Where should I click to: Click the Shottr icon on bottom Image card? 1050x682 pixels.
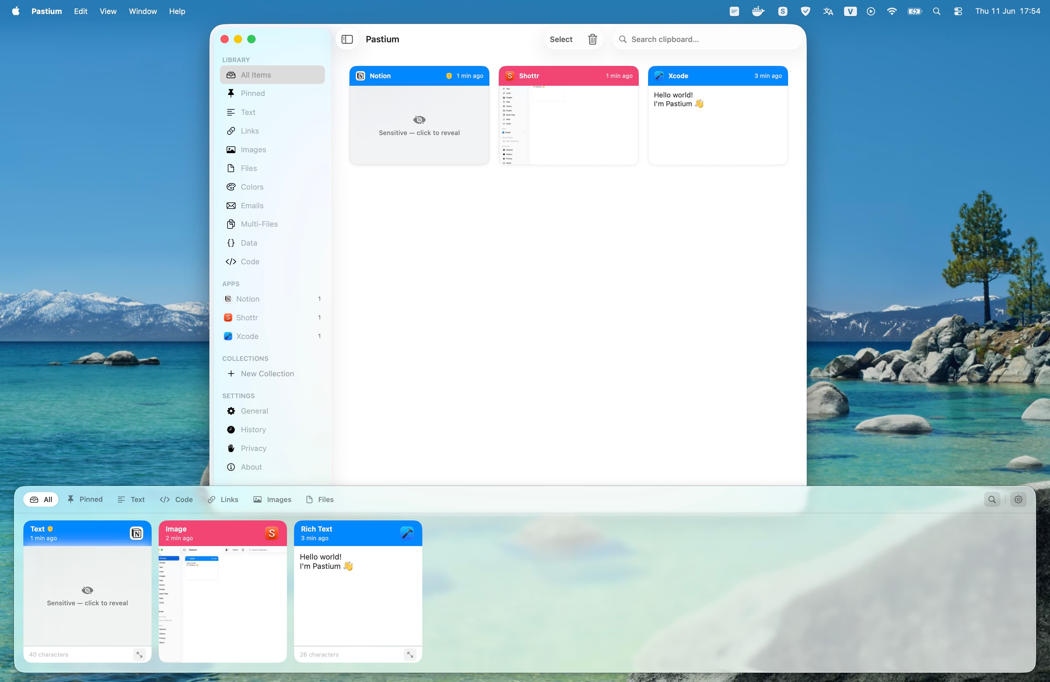pos(272,533)
